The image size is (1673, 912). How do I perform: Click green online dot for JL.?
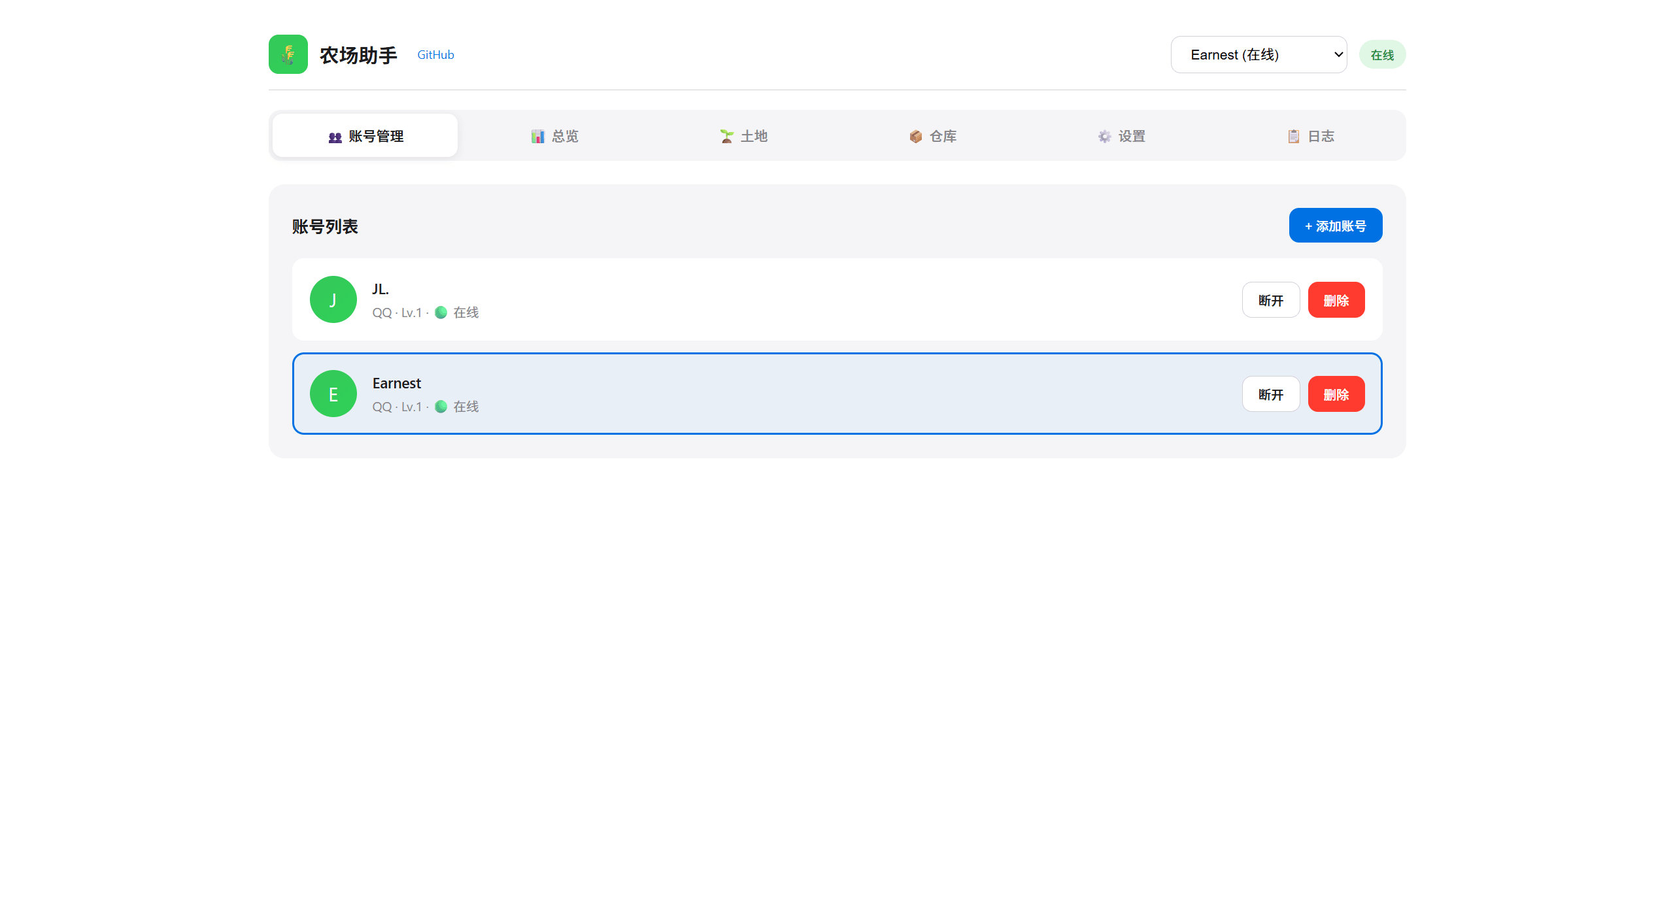click(441, 312)
